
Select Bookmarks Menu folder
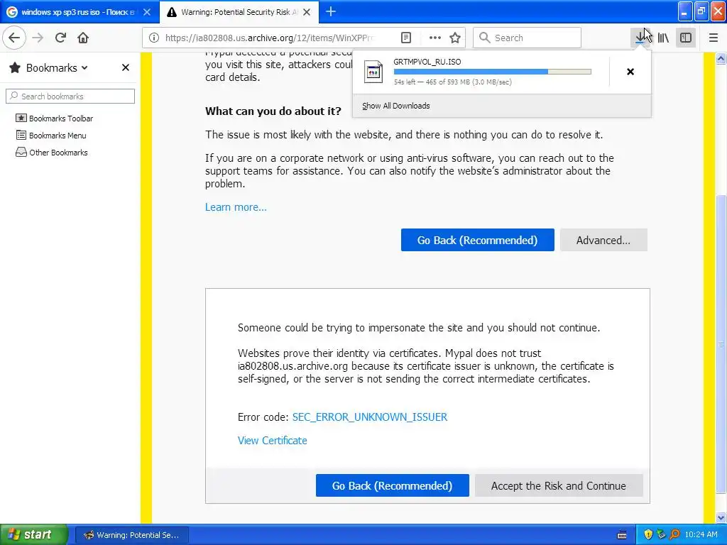point(51,136)
